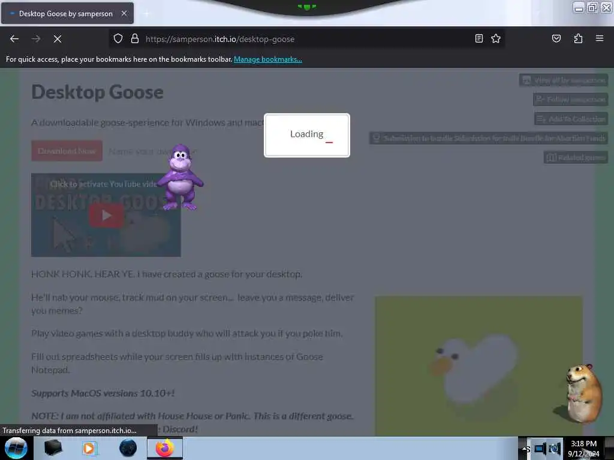Open the Submission to bundle link
The image size is (614, 460).
(x=488, y=138)
